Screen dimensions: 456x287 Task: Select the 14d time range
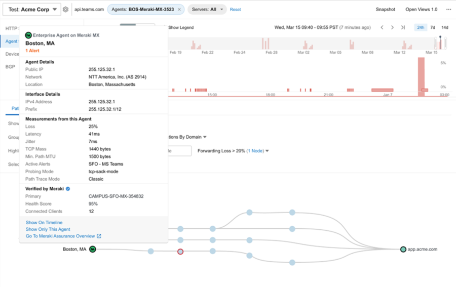[445, 27]
